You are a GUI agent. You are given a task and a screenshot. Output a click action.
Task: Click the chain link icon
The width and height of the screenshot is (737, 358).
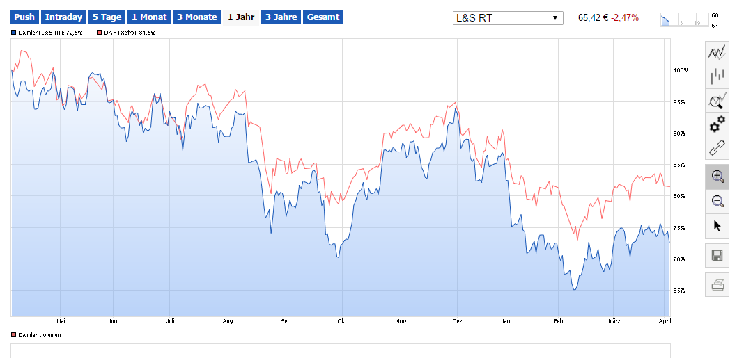coord(717,148)
